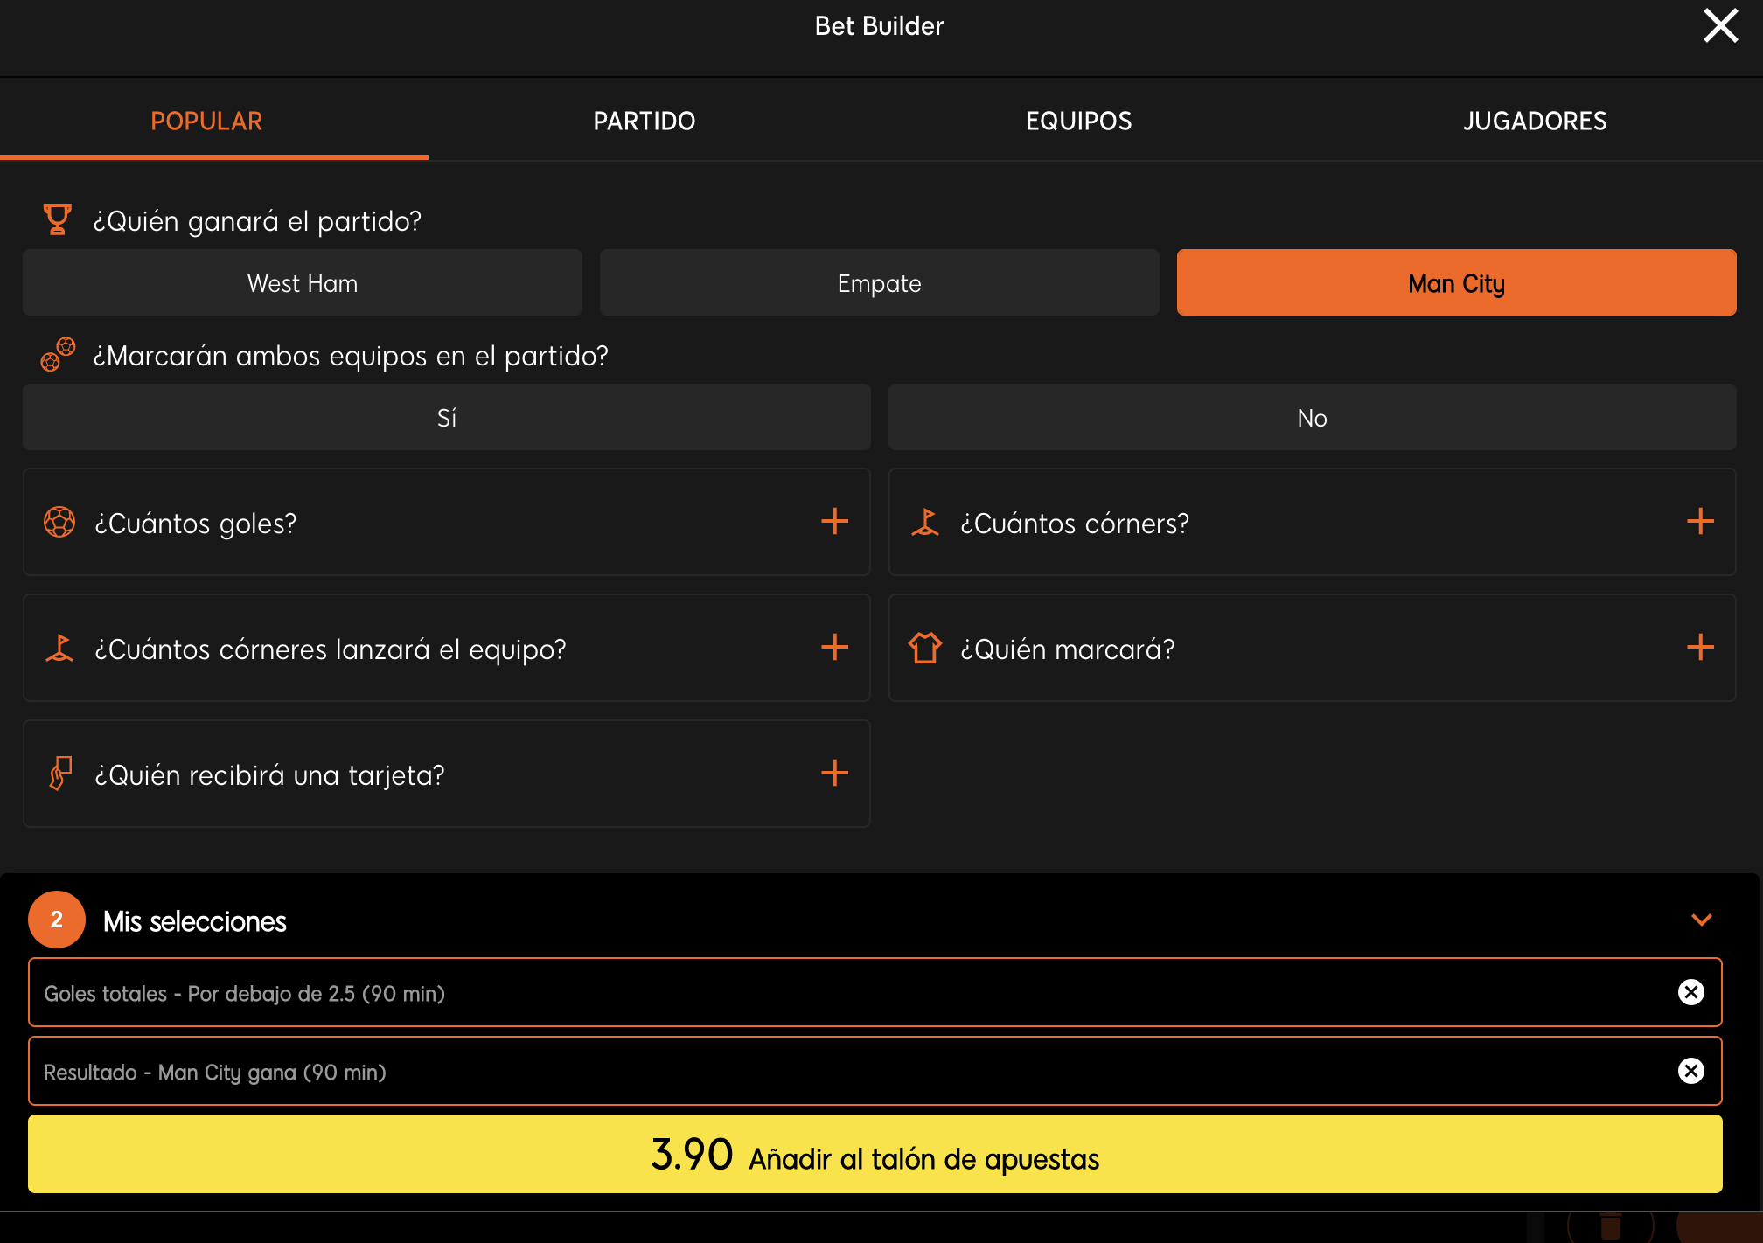This screenshot has width=1763, height=1243.
Task: Remove the Resultado Man City gana selection
Action: (1691, 1071)
